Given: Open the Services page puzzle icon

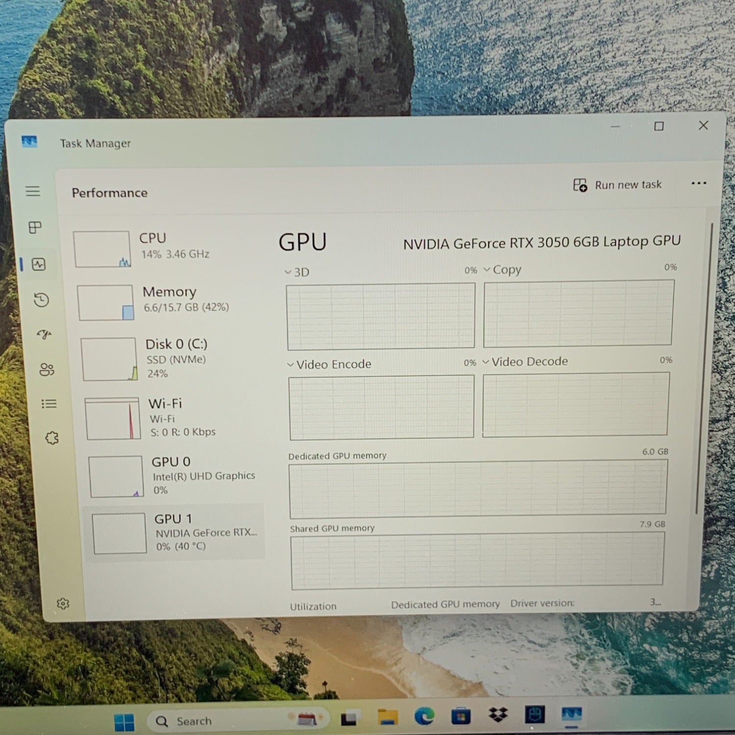Looking at the screenshot, I should coord(52,438).
